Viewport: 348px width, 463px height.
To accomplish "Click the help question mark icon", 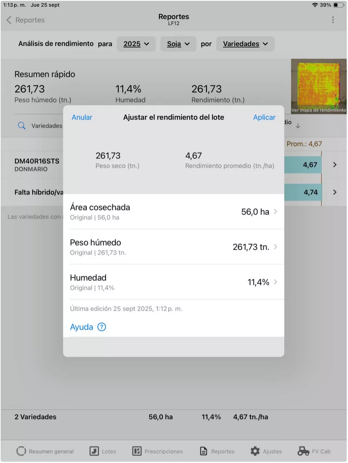I will click(x=102, y=327).
